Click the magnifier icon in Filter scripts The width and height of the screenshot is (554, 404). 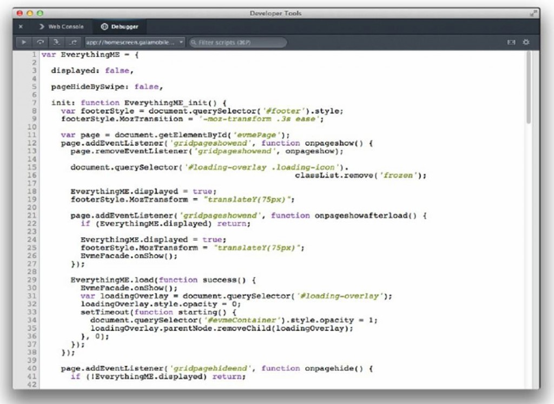pyautogui.click(x=194, y=42)
